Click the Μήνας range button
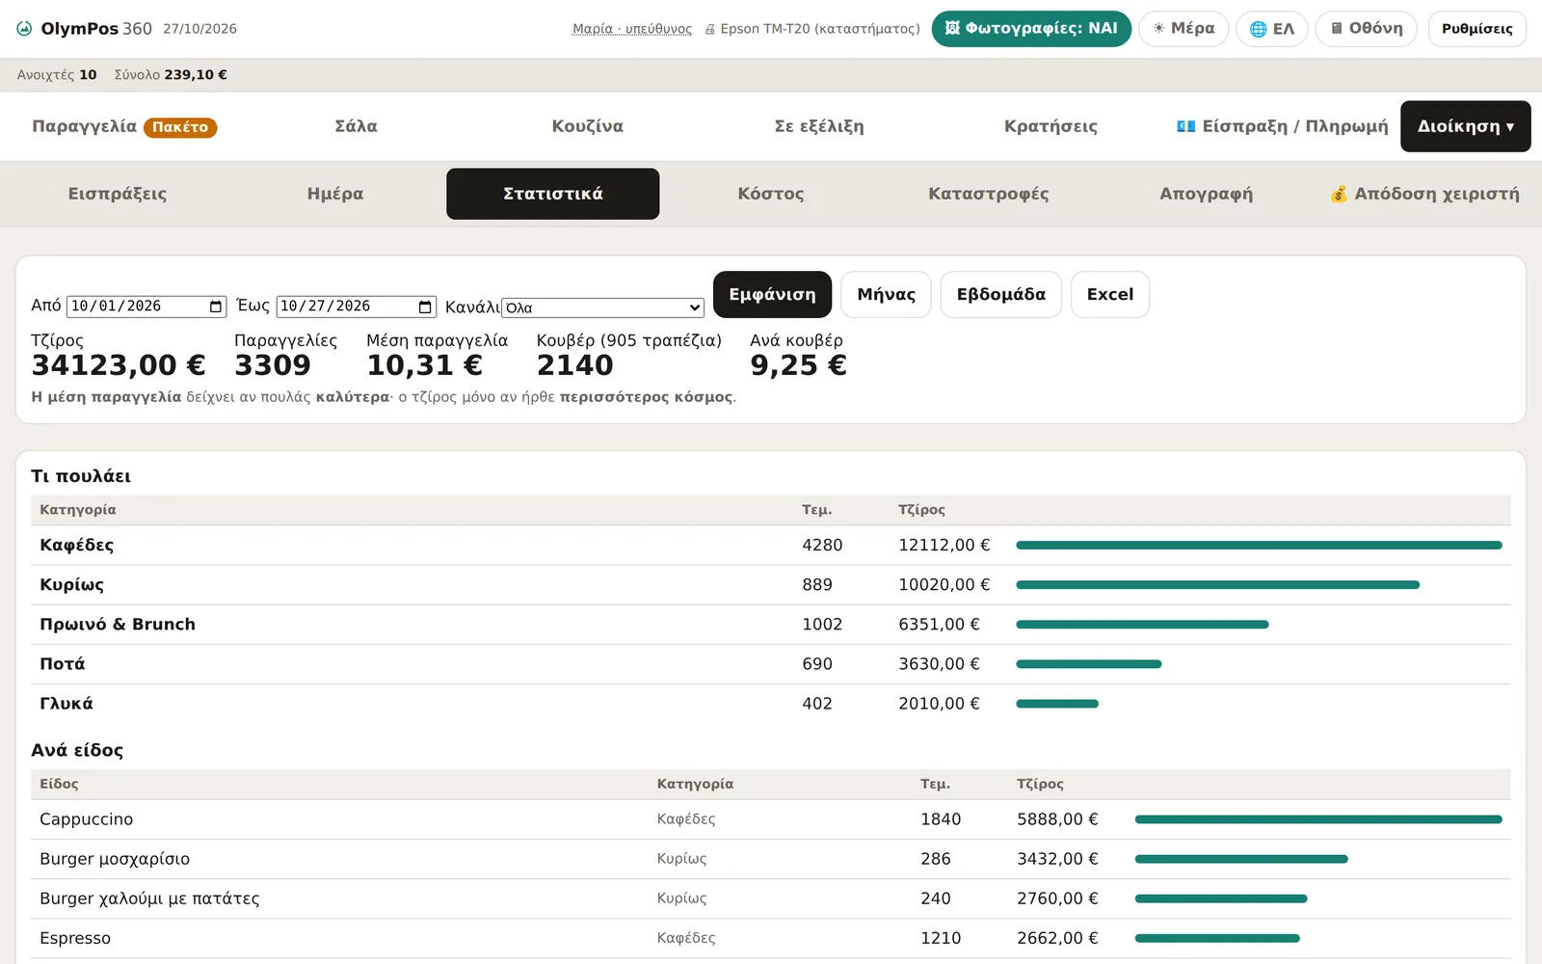This screenshot has width=1542, height=964. 887,294
